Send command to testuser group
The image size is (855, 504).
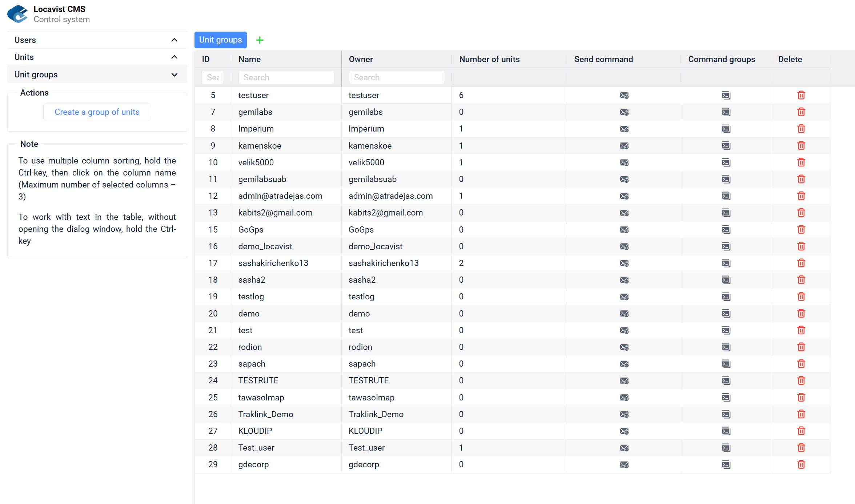coord(624,95)
